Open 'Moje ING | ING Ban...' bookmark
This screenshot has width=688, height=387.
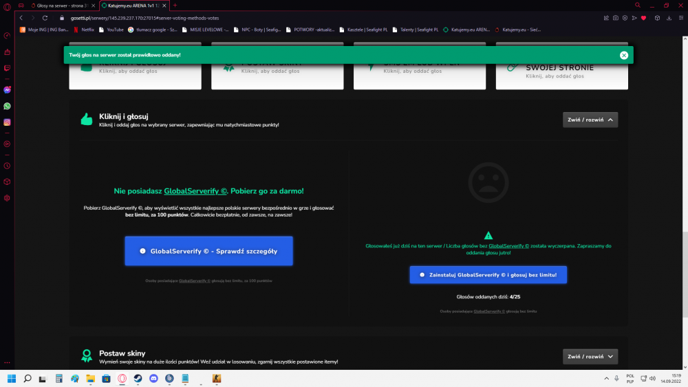pyautogui.click(x=44, y=30)
